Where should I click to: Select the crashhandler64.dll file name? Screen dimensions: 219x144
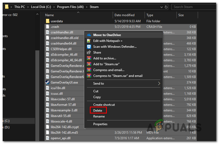(x=64, y=43)
